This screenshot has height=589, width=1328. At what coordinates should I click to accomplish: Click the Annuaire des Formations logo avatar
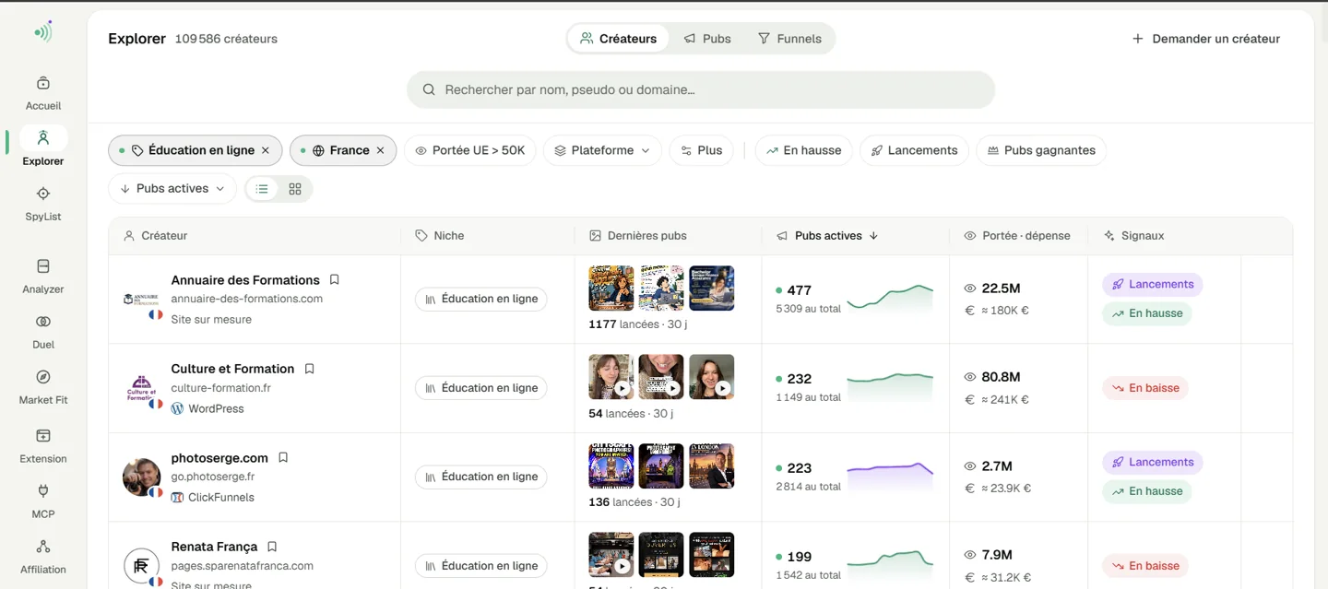[141, 300]
